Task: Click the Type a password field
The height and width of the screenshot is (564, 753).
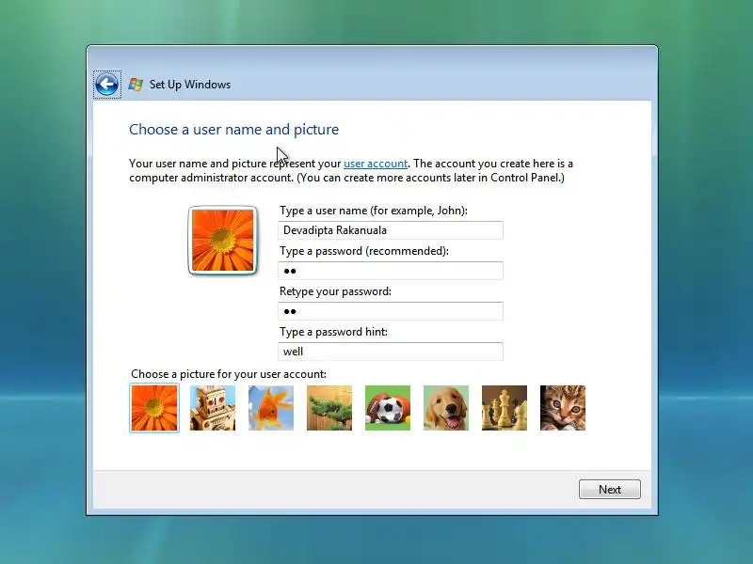Action: [391, 271]
